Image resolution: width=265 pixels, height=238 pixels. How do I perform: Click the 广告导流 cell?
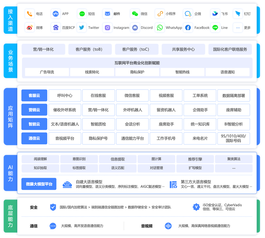pyautogui.click(x=47, y=72)
